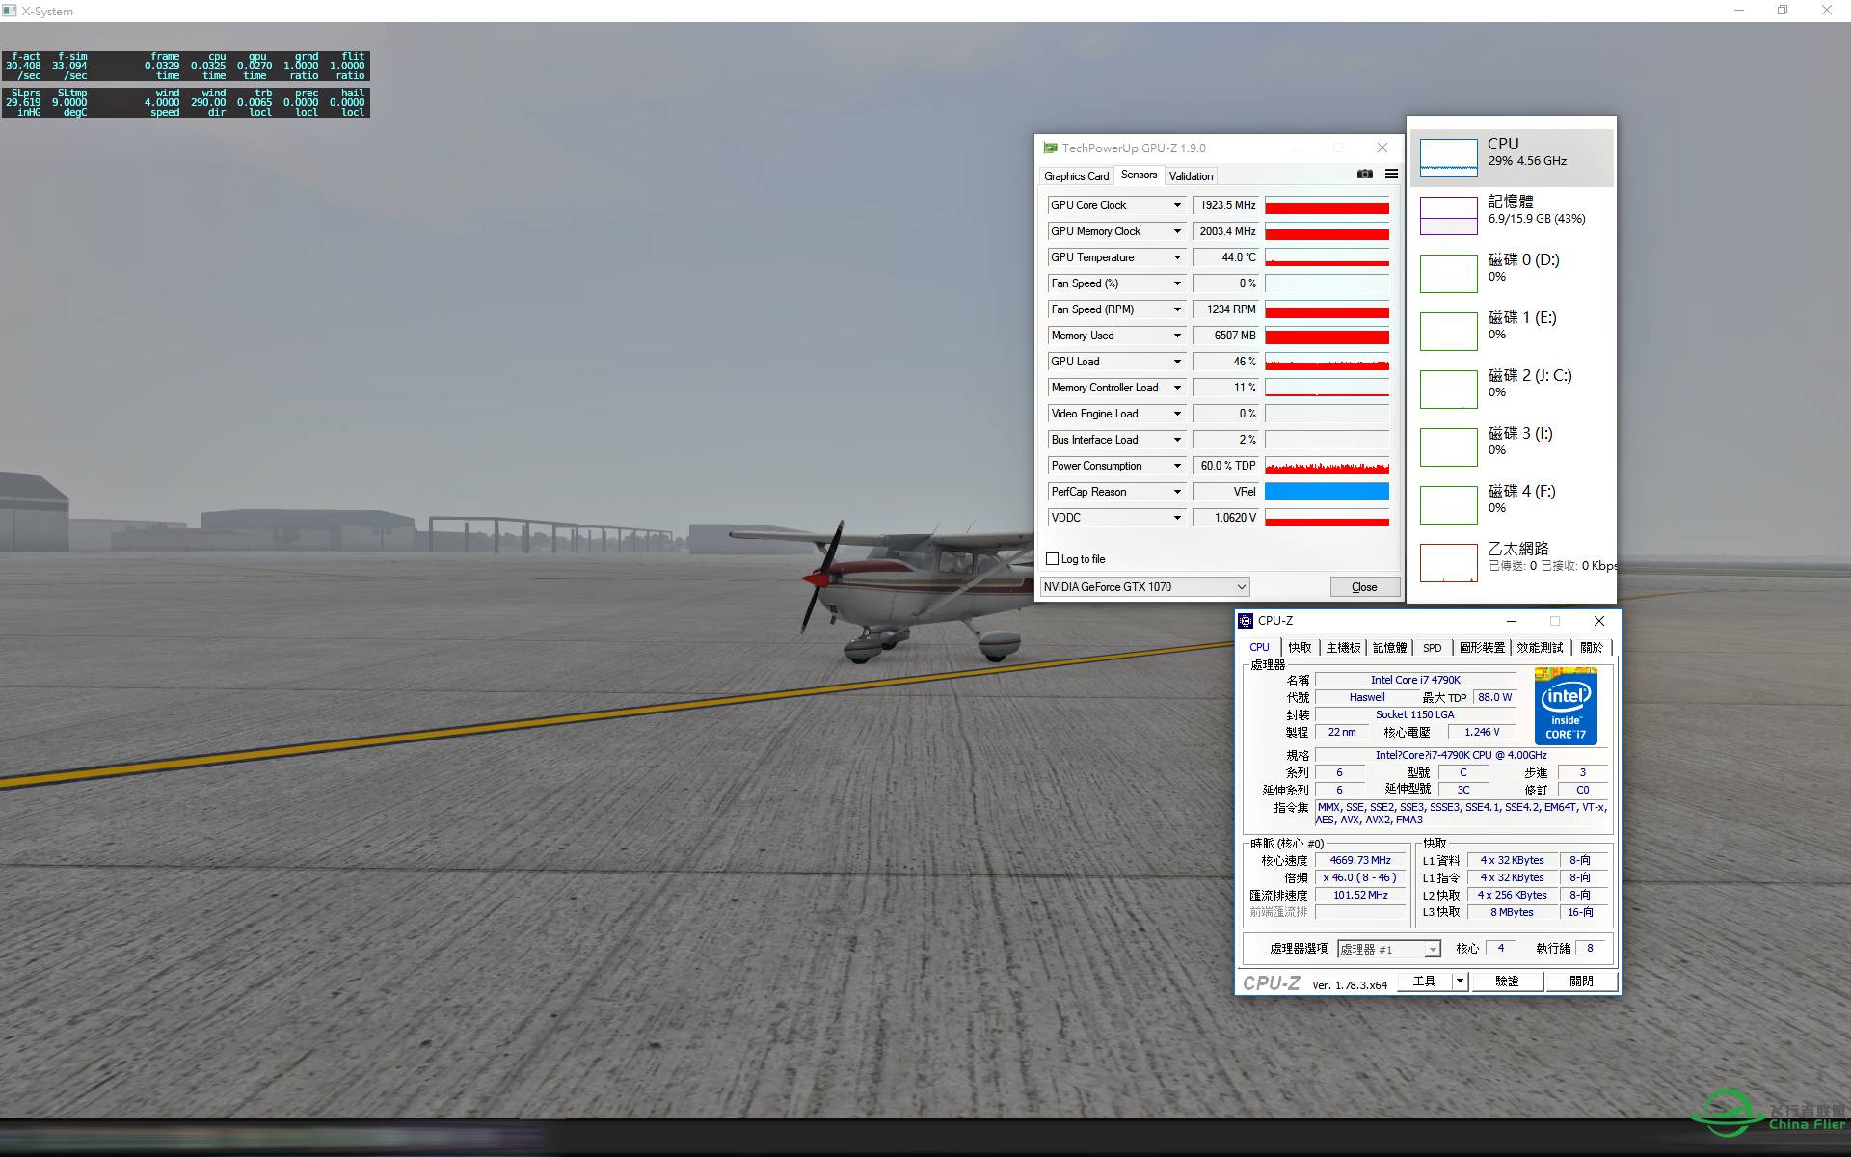Restore down the X-System window

pyautogui.click(x=1783, y=11)
